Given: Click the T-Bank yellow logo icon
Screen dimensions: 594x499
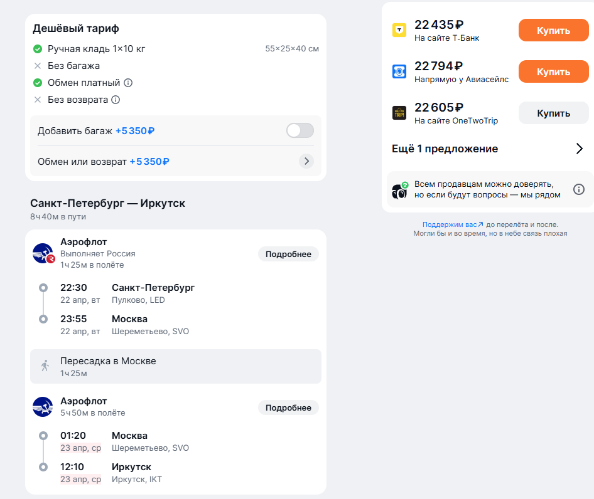Looking at the screenshot, I should 399,30.
